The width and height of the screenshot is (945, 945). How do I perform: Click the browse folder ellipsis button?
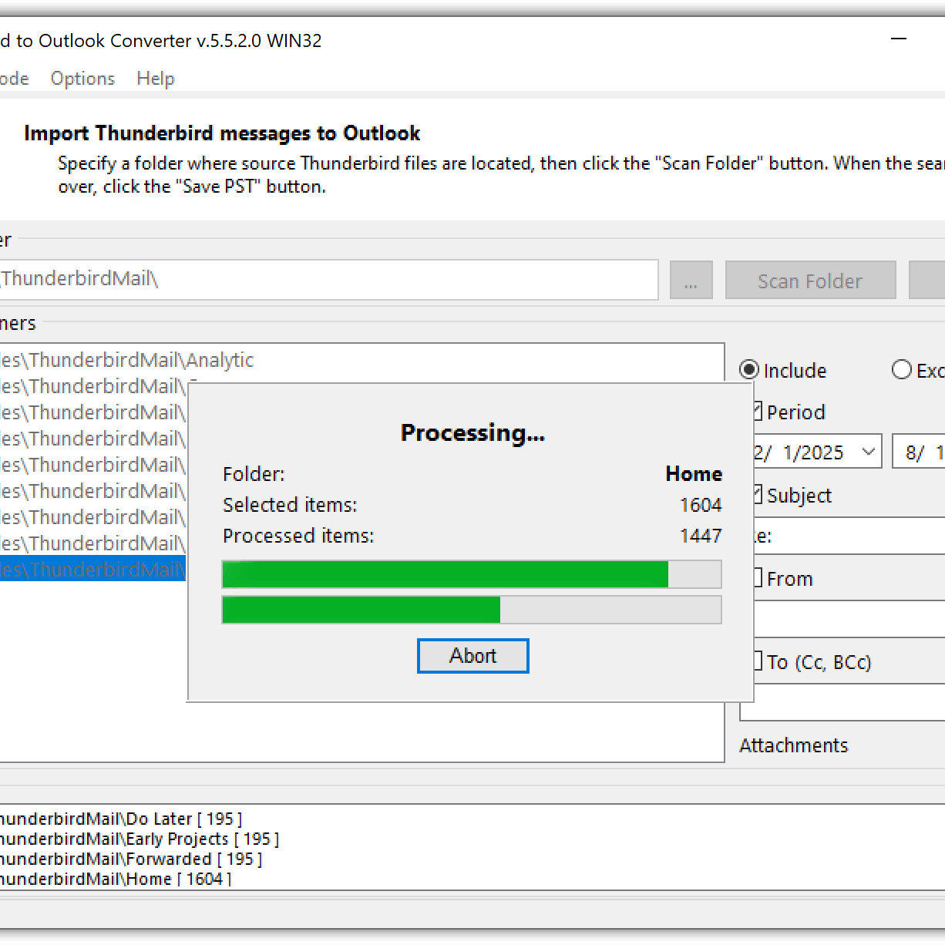(x=691, y=281)
